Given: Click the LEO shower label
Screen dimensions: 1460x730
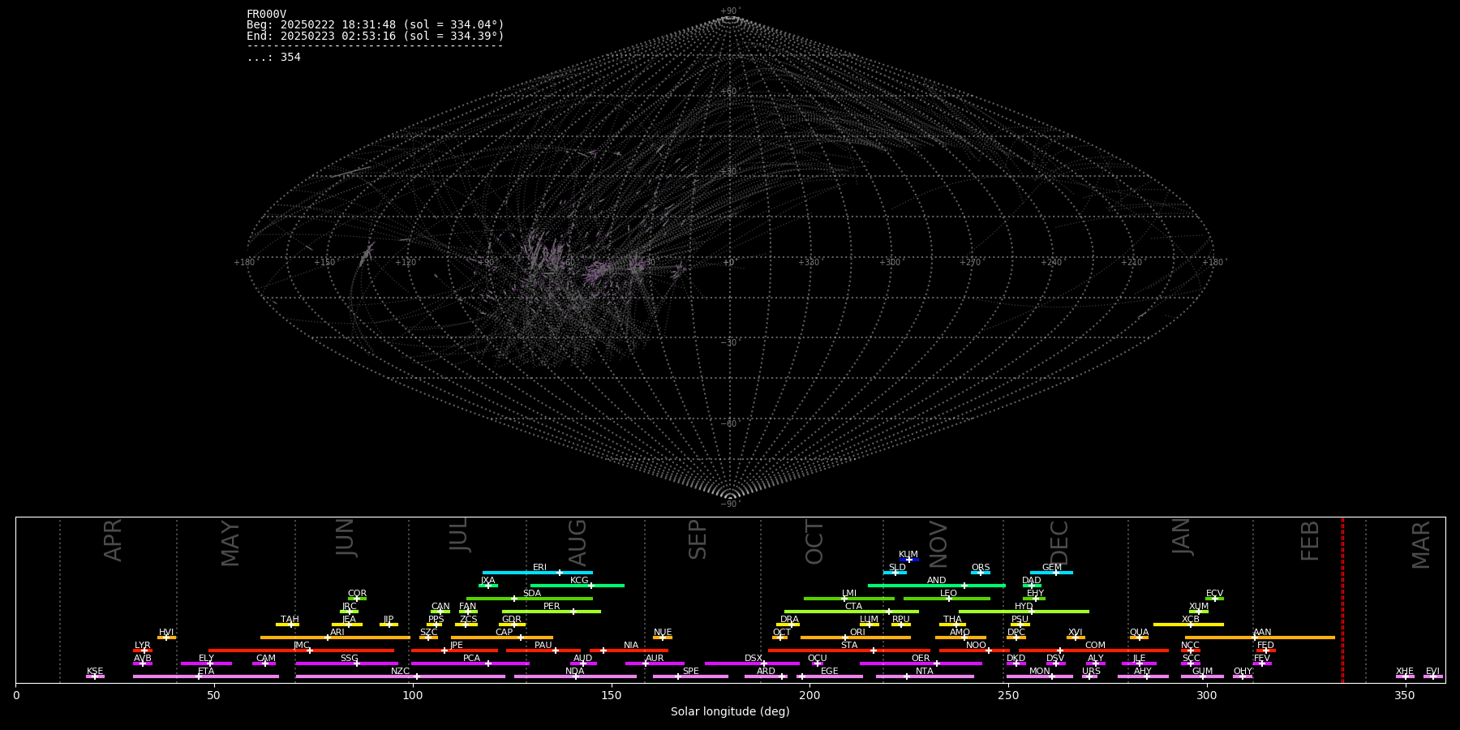Looking at the screenshot, I should point(949,594).
